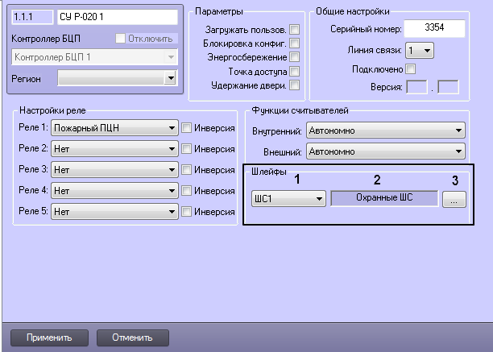Viewport: 493px width, 352px height.
Task: Toggle Блокировка конфиг. checkbox
Action: coord(294,43)
